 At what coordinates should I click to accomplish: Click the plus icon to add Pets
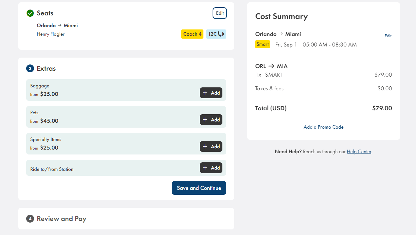click(x=205, y=119)
